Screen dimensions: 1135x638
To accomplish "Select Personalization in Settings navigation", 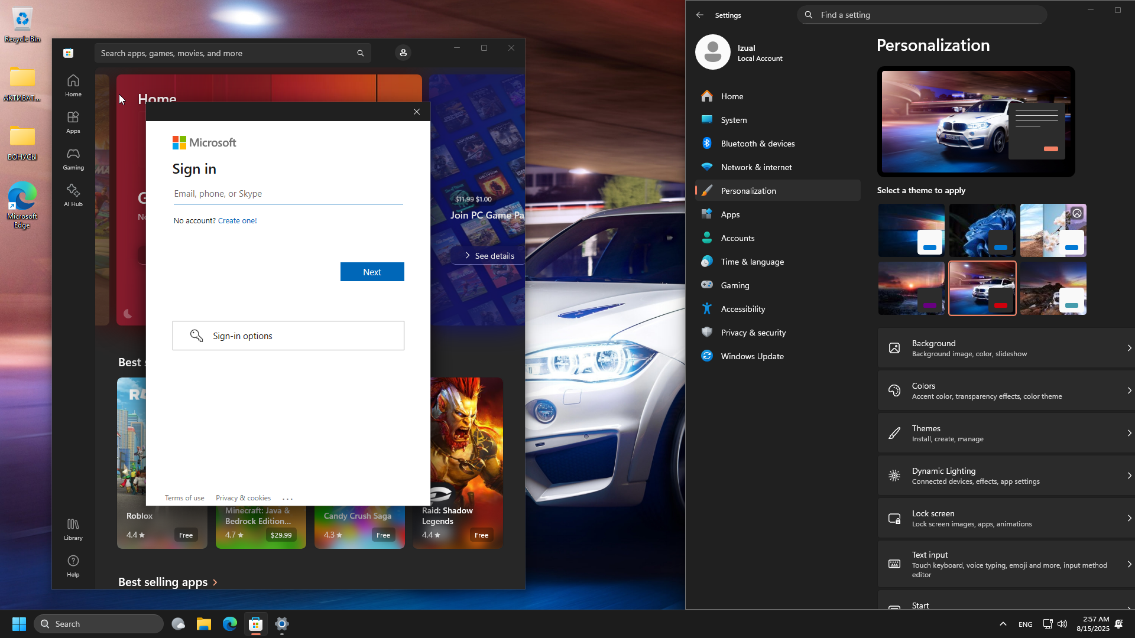I will [x=777, y=190].
